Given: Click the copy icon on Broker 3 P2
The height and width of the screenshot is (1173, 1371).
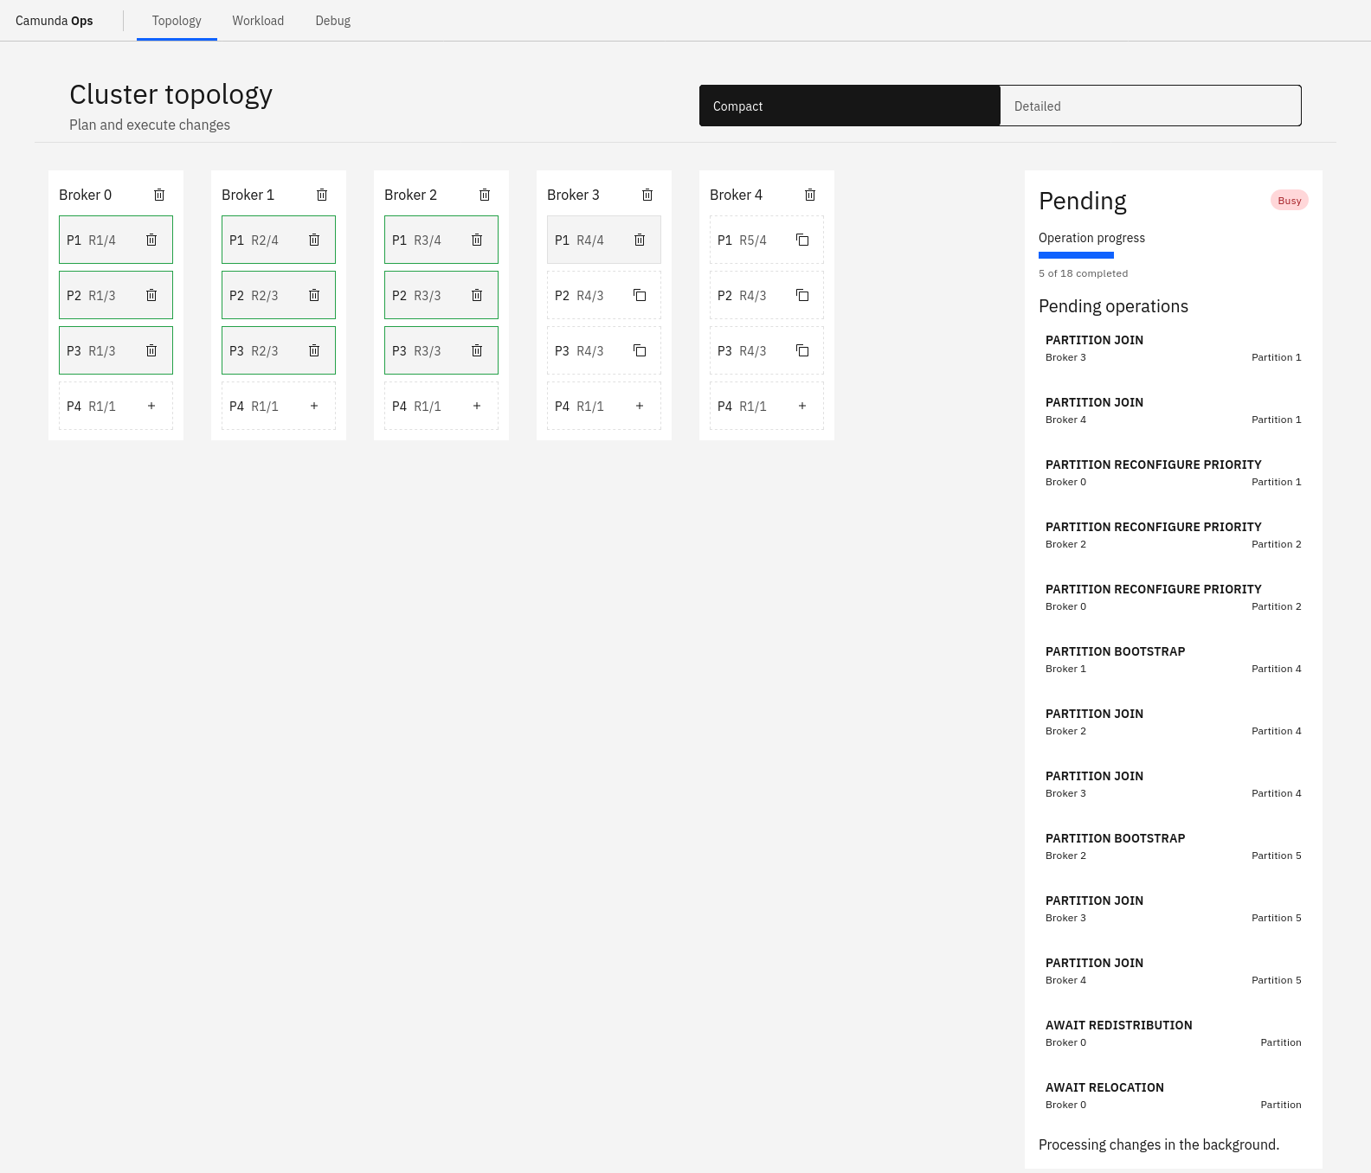Looking at the screenshot, I should tap(640, 295).
